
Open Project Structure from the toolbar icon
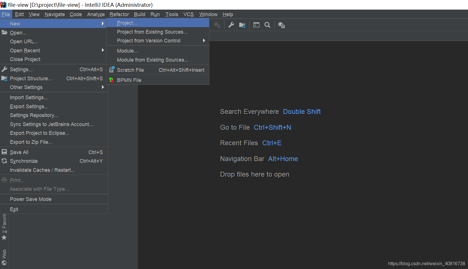242,25
